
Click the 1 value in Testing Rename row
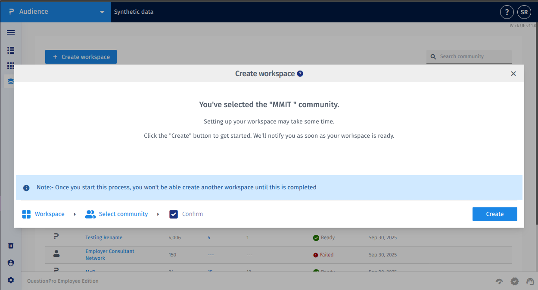click(248, 238)
